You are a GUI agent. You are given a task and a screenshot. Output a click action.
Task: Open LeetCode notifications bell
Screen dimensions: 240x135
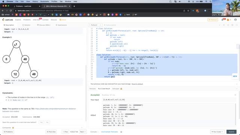coord(222,20)
